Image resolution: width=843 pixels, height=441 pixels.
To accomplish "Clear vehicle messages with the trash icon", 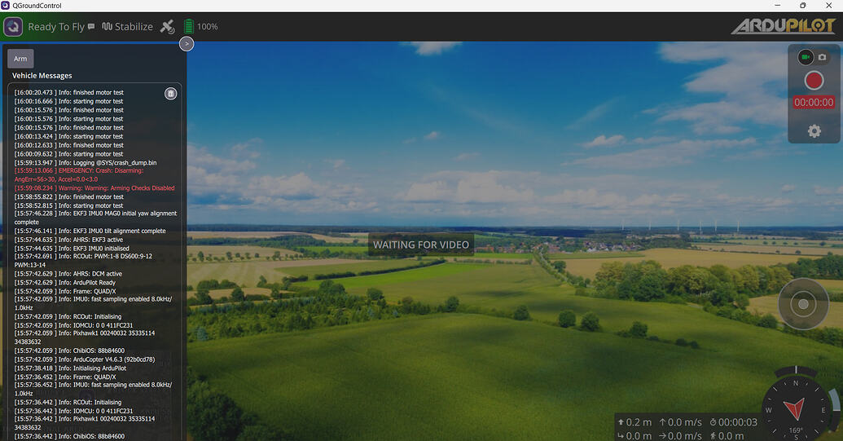I will pos(170,94).
